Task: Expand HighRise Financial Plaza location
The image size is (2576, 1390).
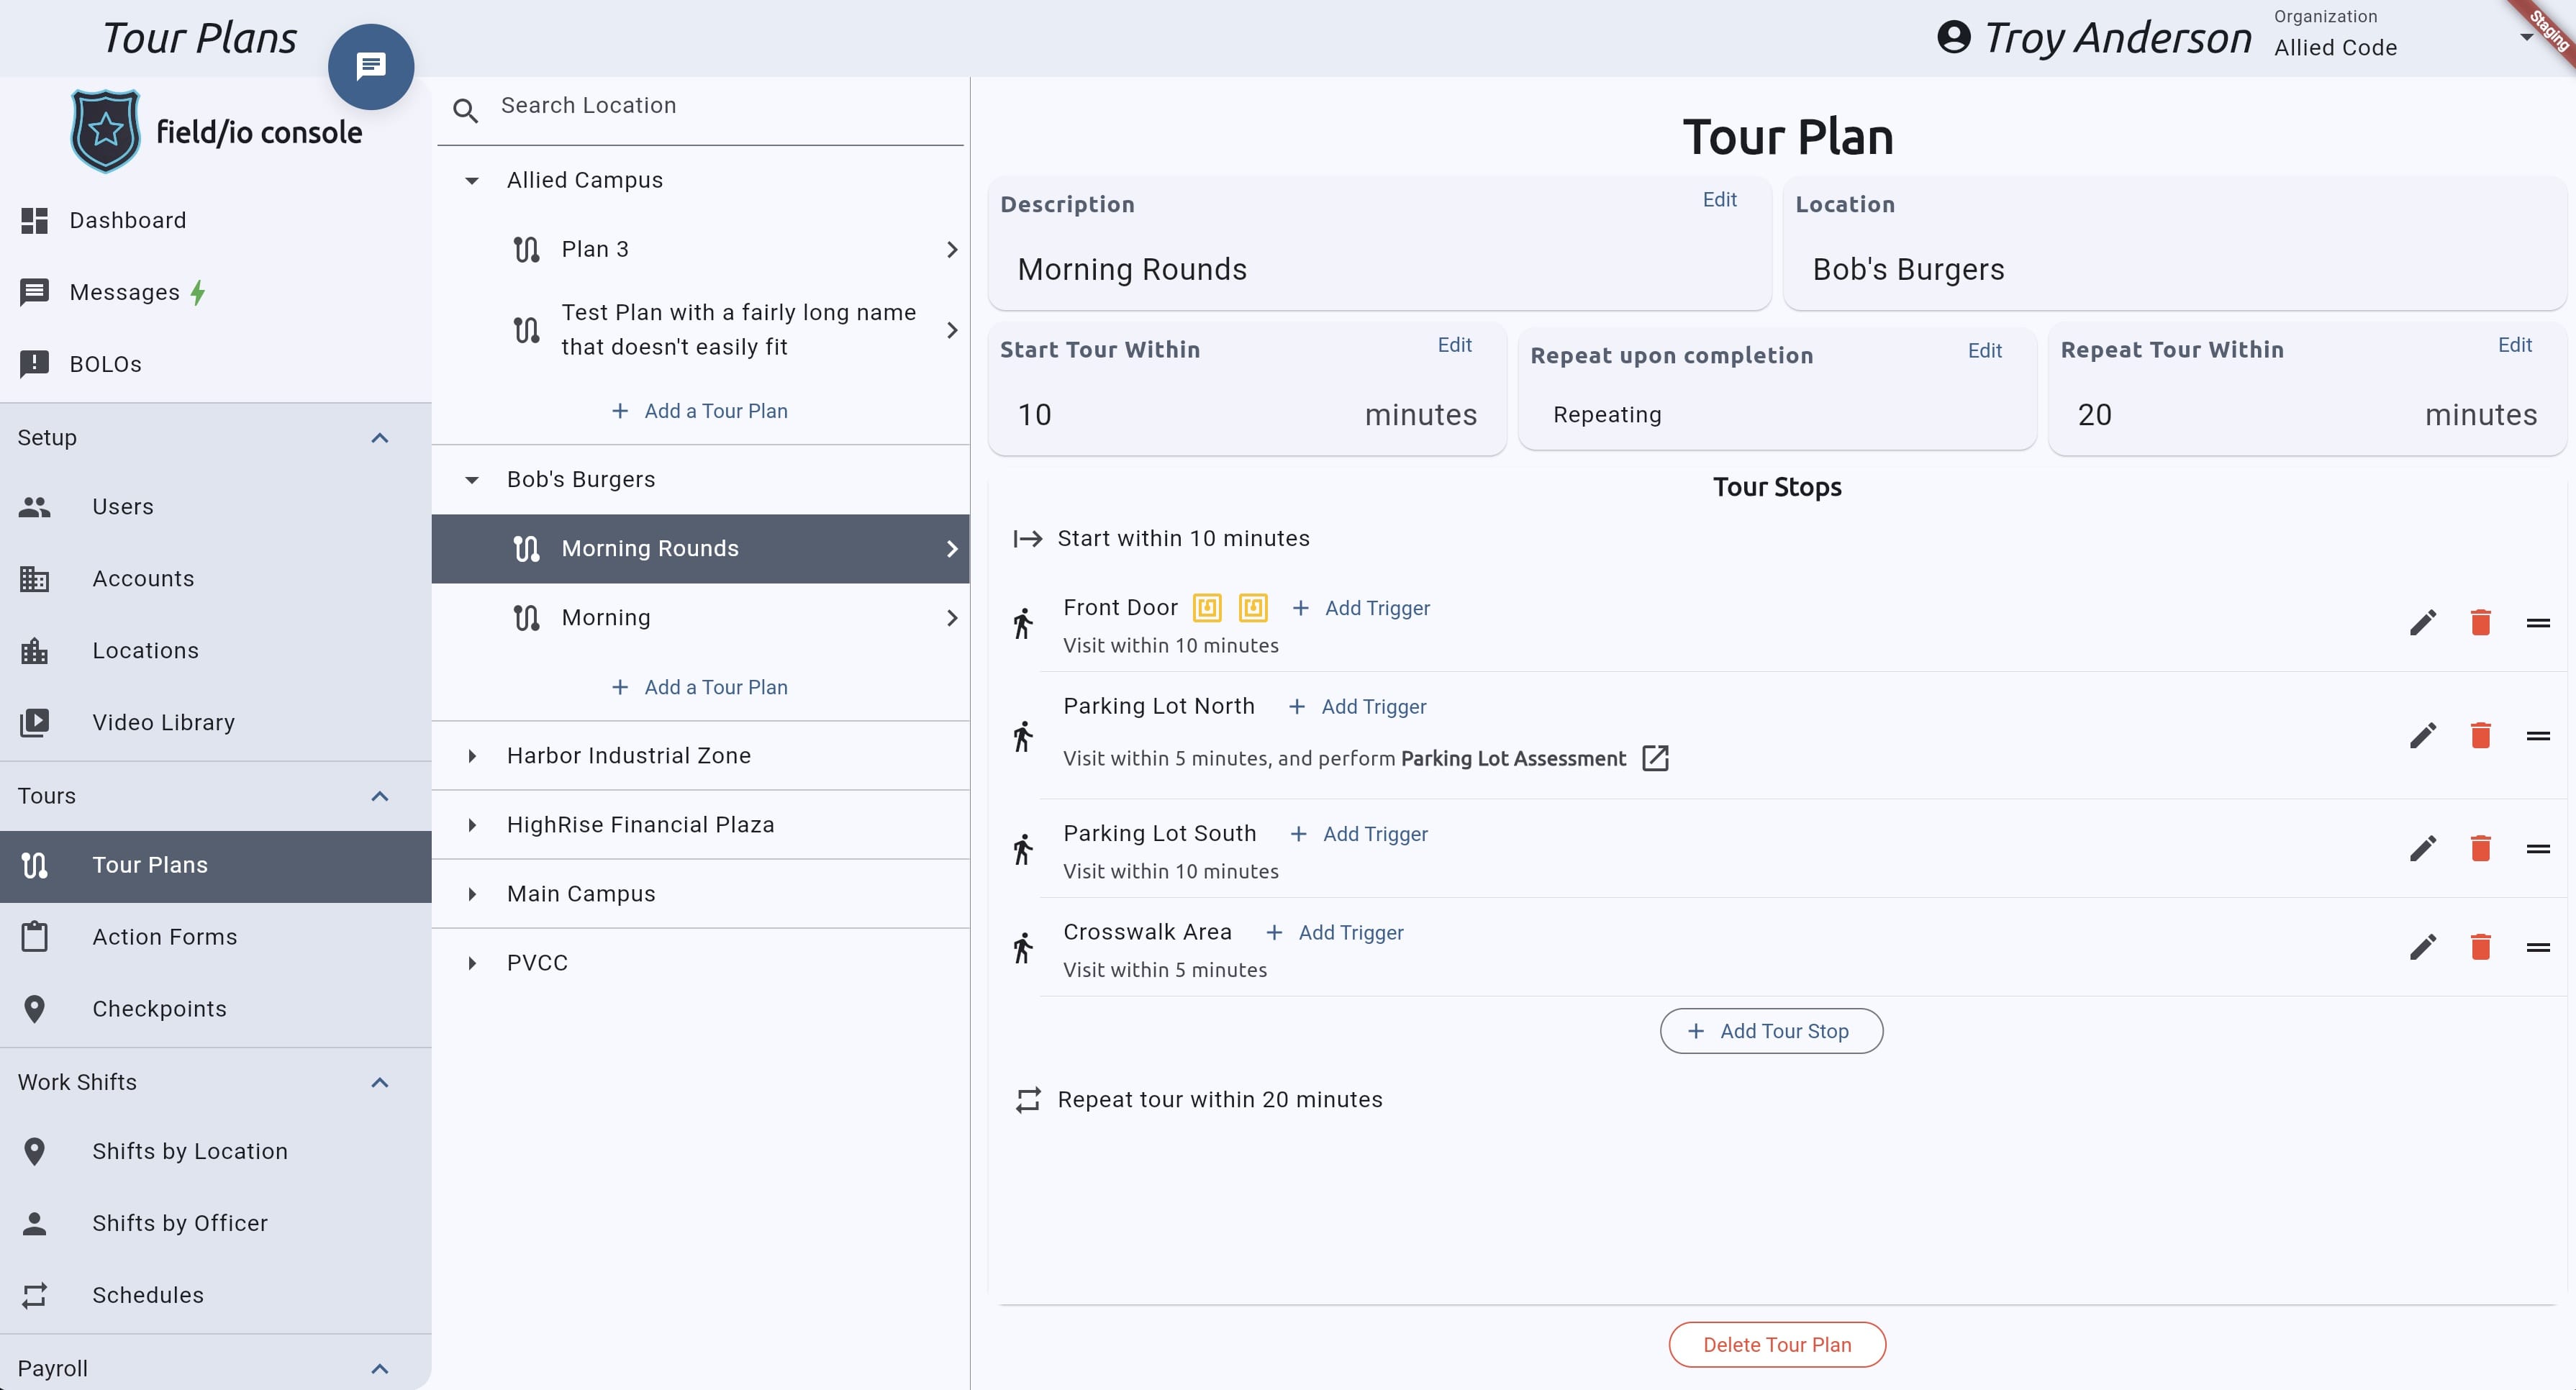Action: (472, 825)
